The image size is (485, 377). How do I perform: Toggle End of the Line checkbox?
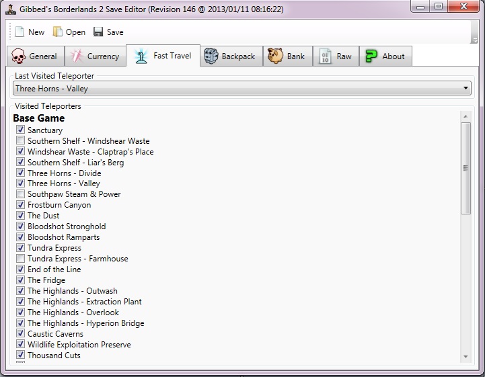click(x=20, y=269)
